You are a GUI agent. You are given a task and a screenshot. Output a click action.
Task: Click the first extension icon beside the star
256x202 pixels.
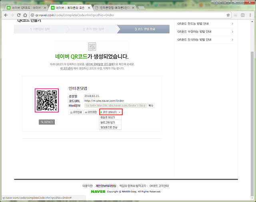(236, 15)
